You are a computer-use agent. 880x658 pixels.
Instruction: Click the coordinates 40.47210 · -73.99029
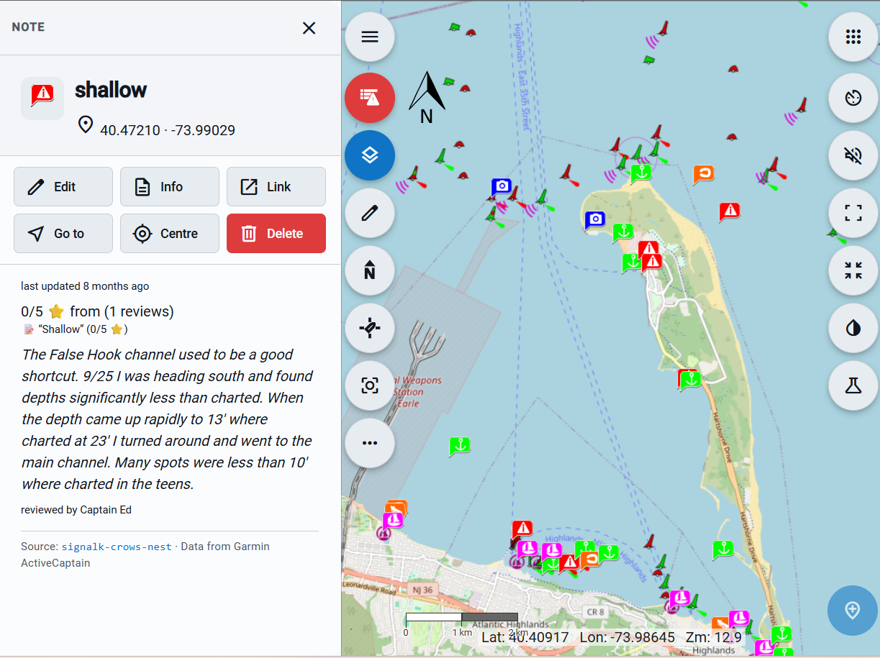tap(168, 130)
